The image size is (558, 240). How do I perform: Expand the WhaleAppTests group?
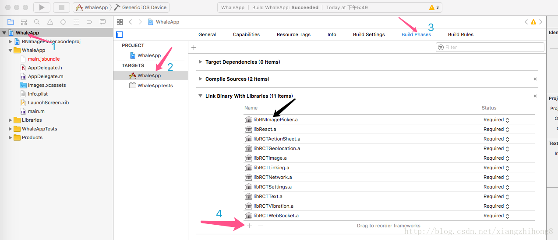(11, 129)
